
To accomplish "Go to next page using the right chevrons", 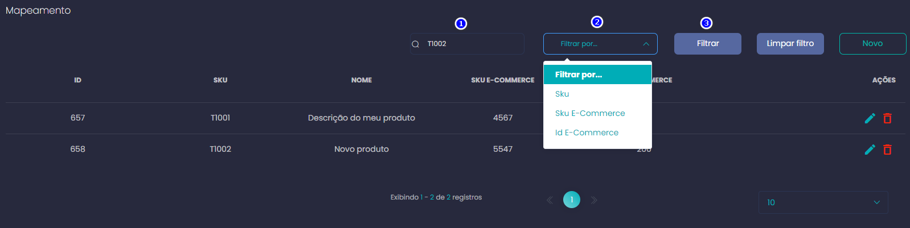I will point(594,200).
